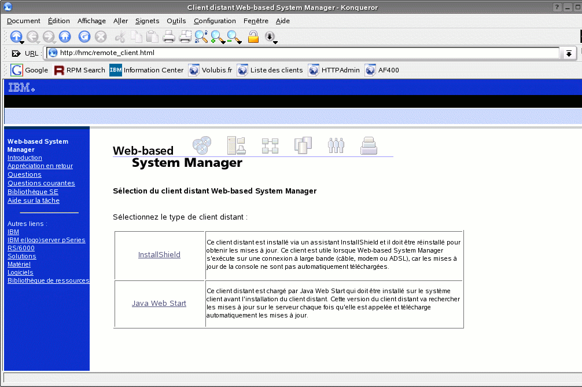
Task: Follow the IBM e(logo)server pSeries link
Action: tap(46, 240)
